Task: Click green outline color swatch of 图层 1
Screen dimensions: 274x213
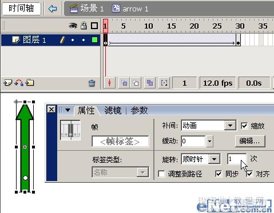Action: click(x=94, y=40)
